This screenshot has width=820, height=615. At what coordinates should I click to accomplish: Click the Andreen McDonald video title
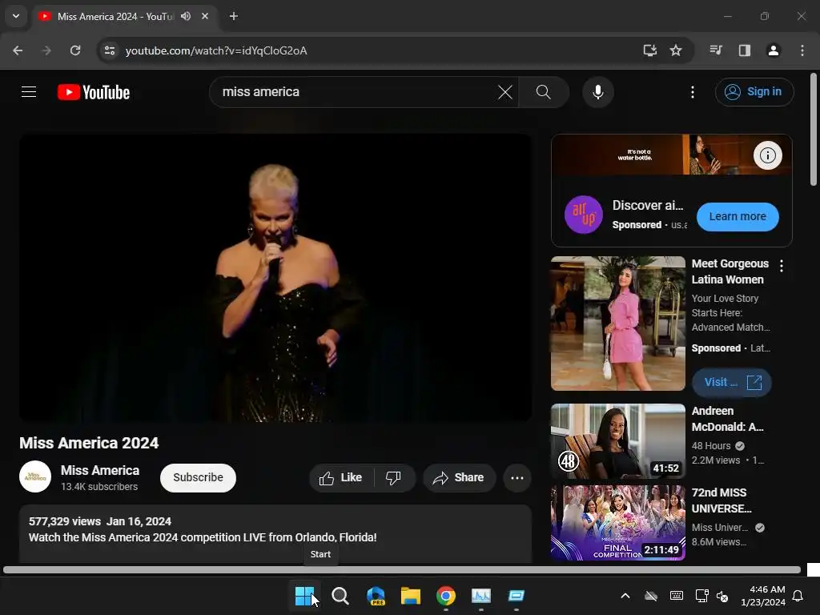pos(727,419)
